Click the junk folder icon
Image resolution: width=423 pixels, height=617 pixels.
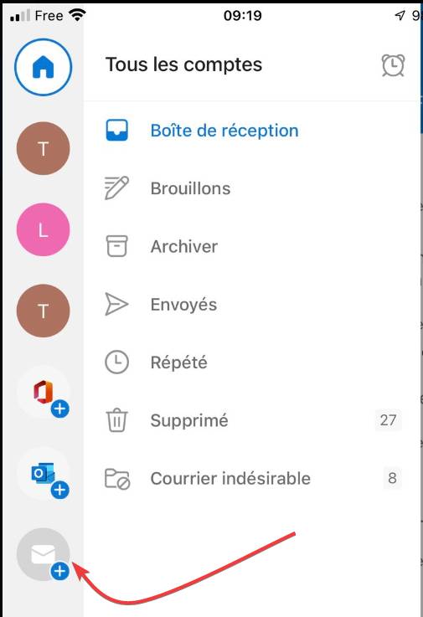click(117, 479)
